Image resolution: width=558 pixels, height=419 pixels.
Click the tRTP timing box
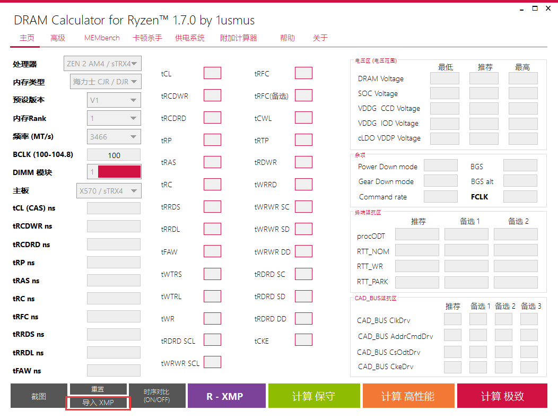(303, 140)
